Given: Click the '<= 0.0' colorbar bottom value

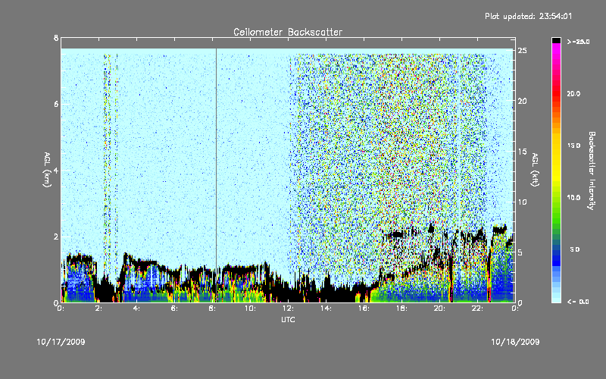Looking at the screenshot, I should (578, 302).
